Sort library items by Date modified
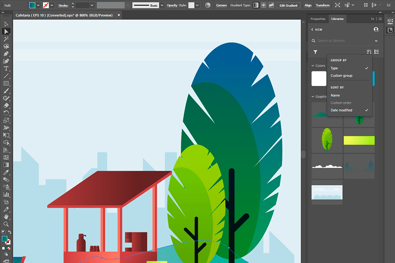Image resolution: width=395 pixels, height=263 pixels. point(341,110)
